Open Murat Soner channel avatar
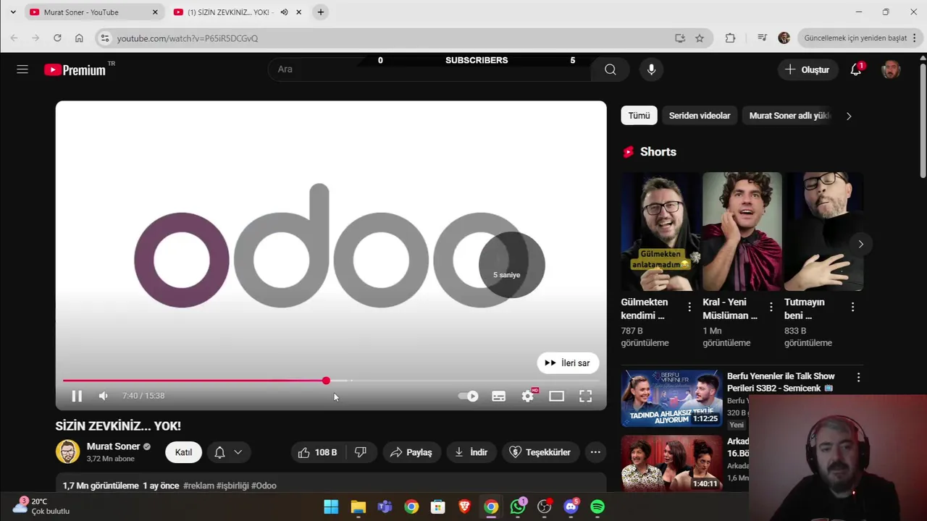 point(68,452)
